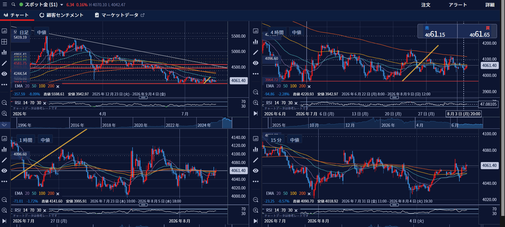This screenshot has width=505, height=227.
Task: Open more options dots in 15分 chart
Action: [256, 181]
